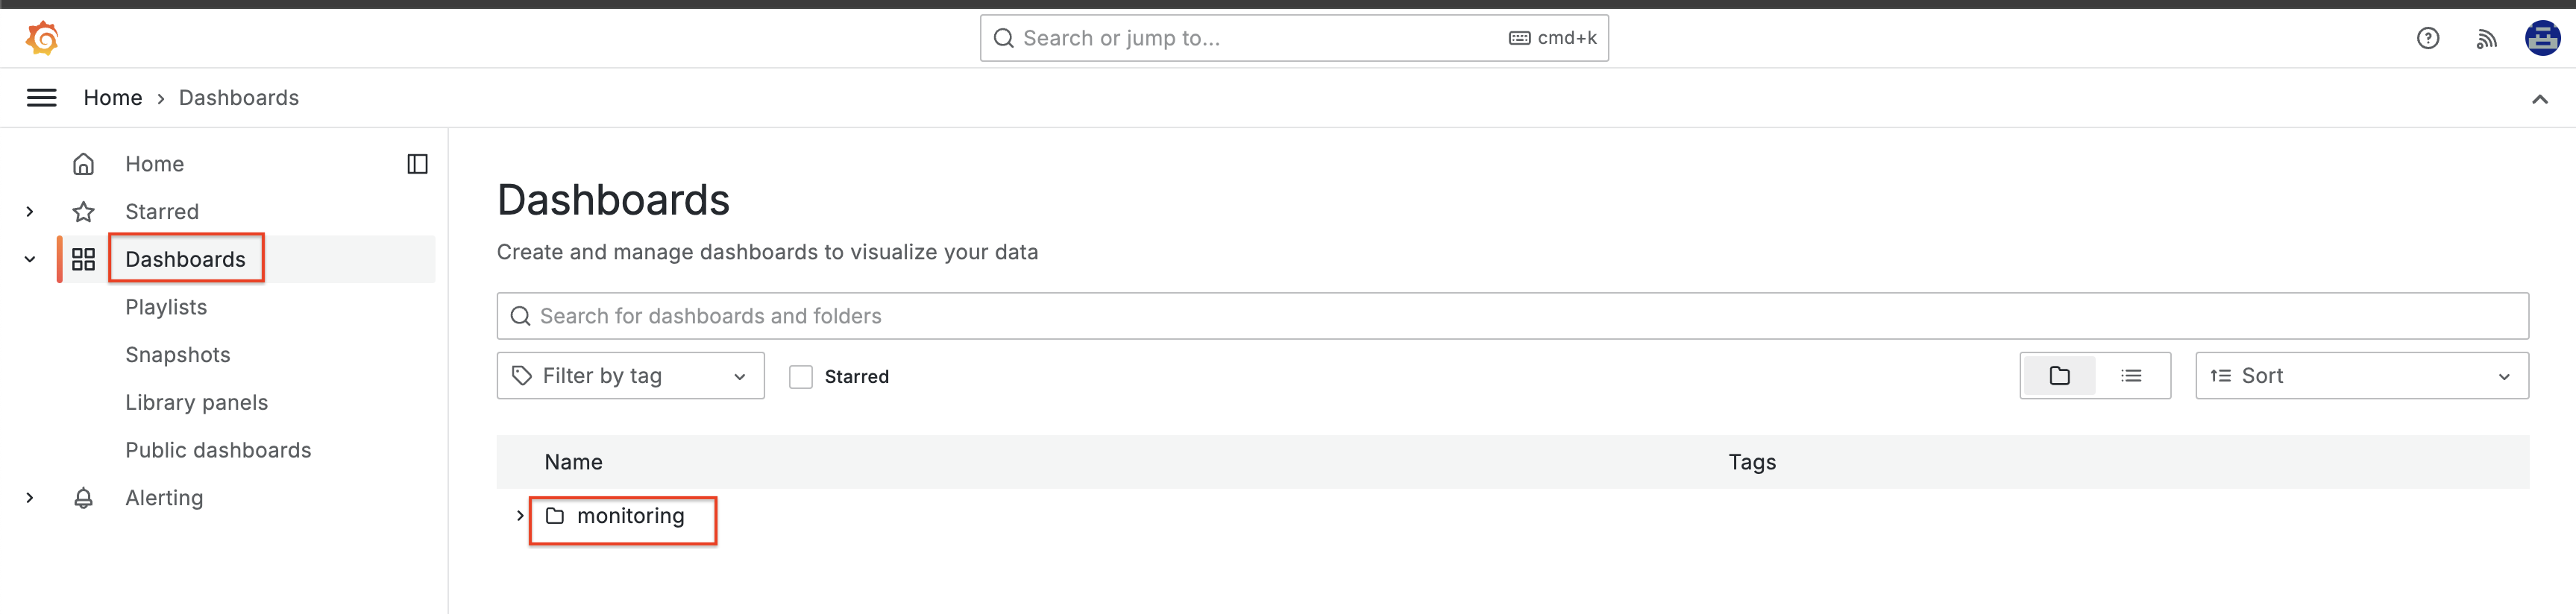Expand the Starred section arrow
The width and height of the screenshot is (2576, 614).
[x=30, y=212]
